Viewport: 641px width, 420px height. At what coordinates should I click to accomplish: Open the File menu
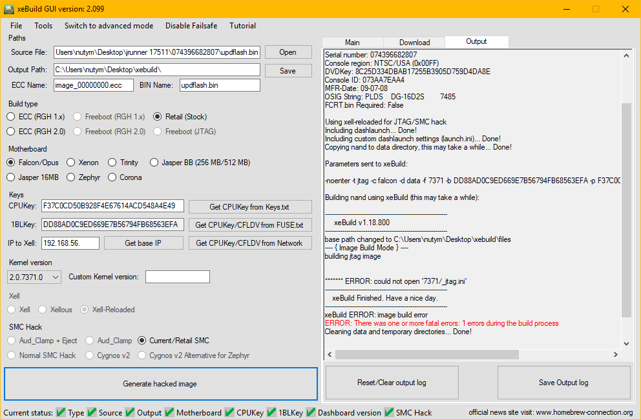16,26
